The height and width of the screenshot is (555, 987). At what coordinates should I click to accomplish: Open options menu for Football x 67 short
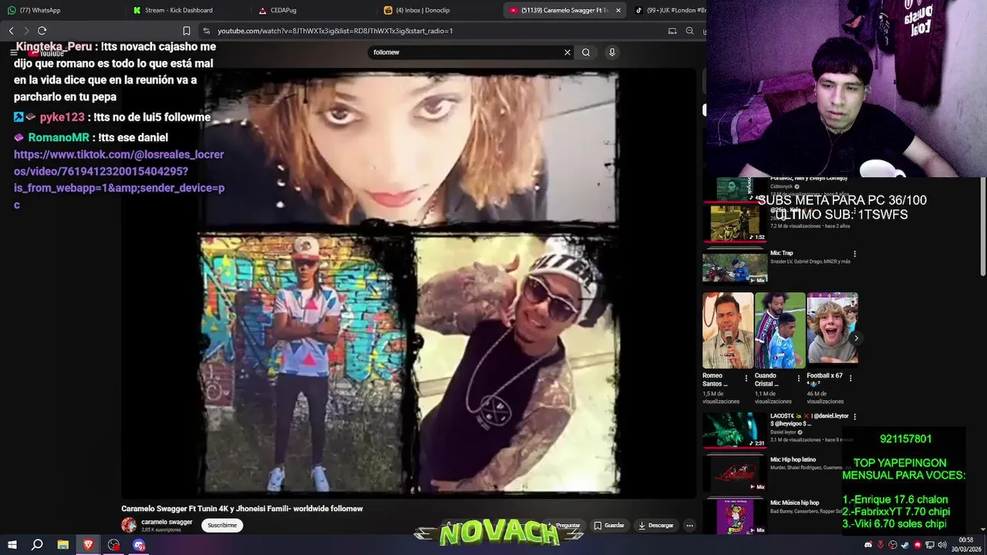tap(851, 378)
